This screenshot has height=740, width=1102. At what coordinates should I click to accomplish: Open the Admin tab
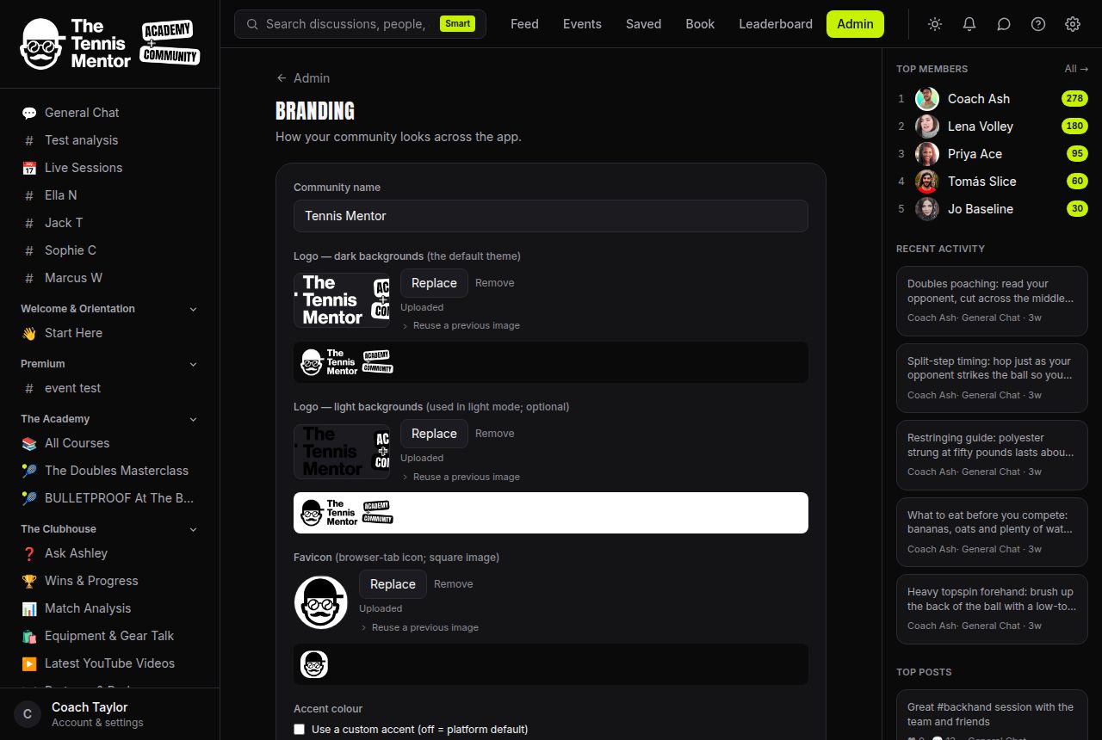[x=855, y=24]
